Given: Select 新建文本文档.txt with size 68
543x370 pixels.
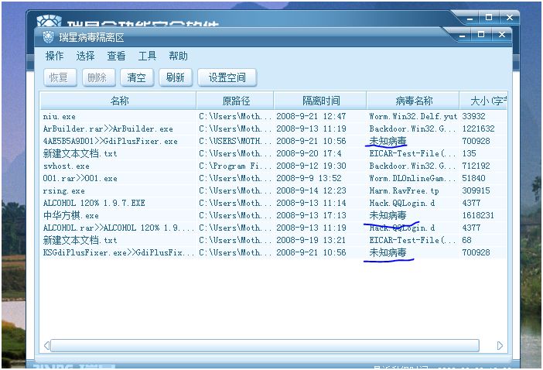Looking at the screenshot, I should 274,240.
